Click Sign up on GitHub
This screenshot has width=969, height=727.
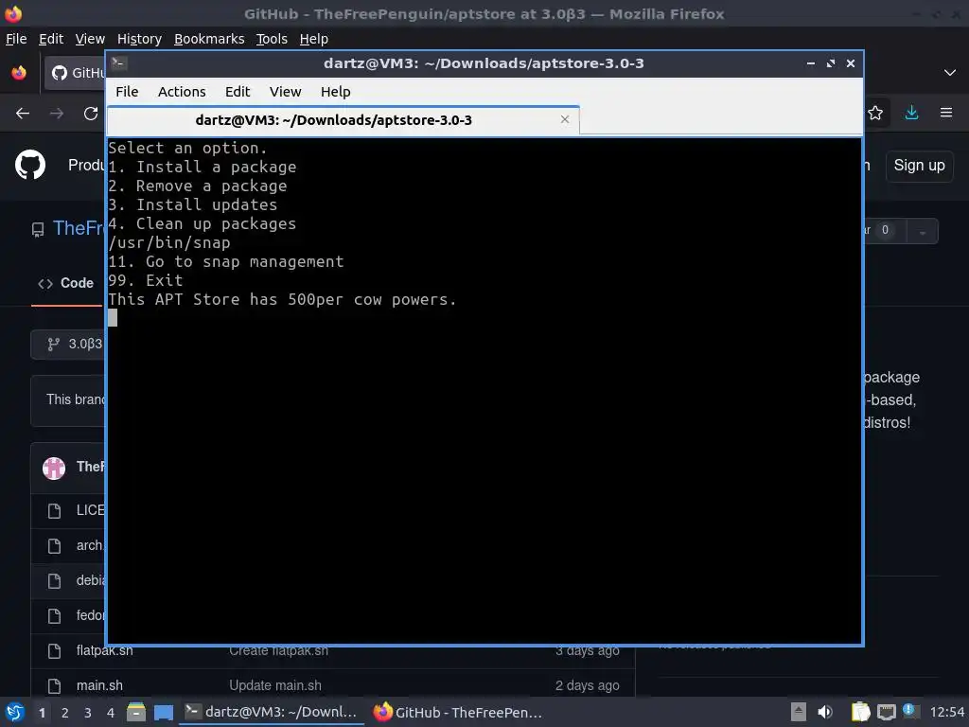(919, 166)
